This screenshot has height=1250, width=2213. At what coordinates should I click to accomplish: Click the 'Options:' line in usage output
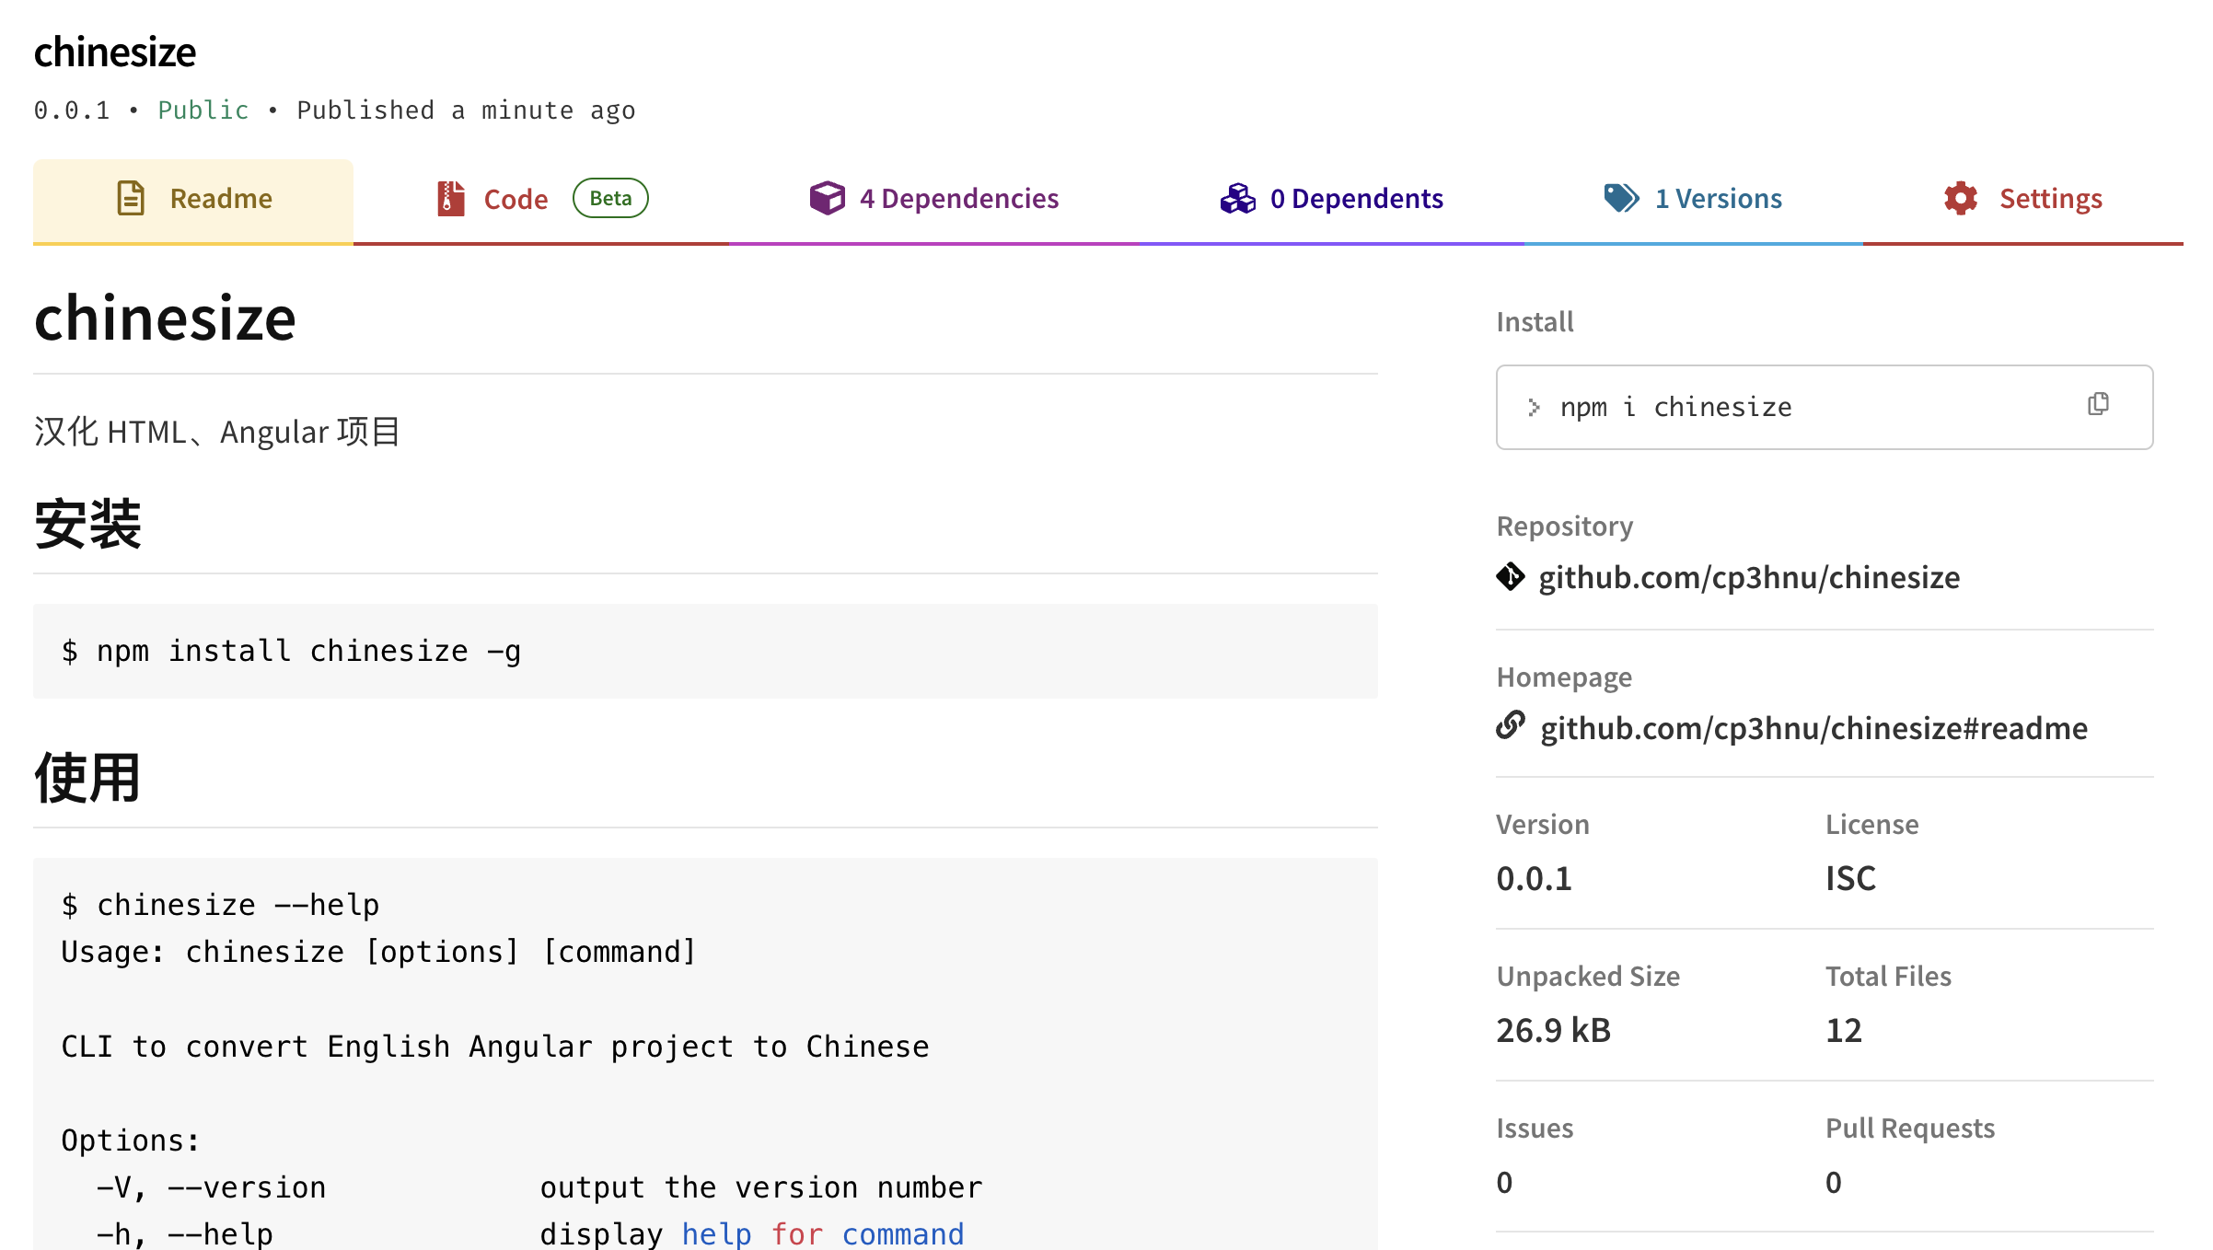[x=131, y=1140]
